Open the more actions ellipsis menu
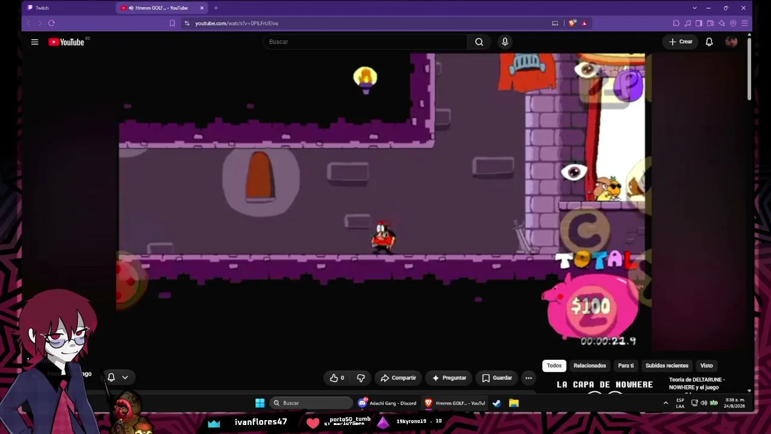The width and height of the screenshot is (771, 434). pos(528,378)
